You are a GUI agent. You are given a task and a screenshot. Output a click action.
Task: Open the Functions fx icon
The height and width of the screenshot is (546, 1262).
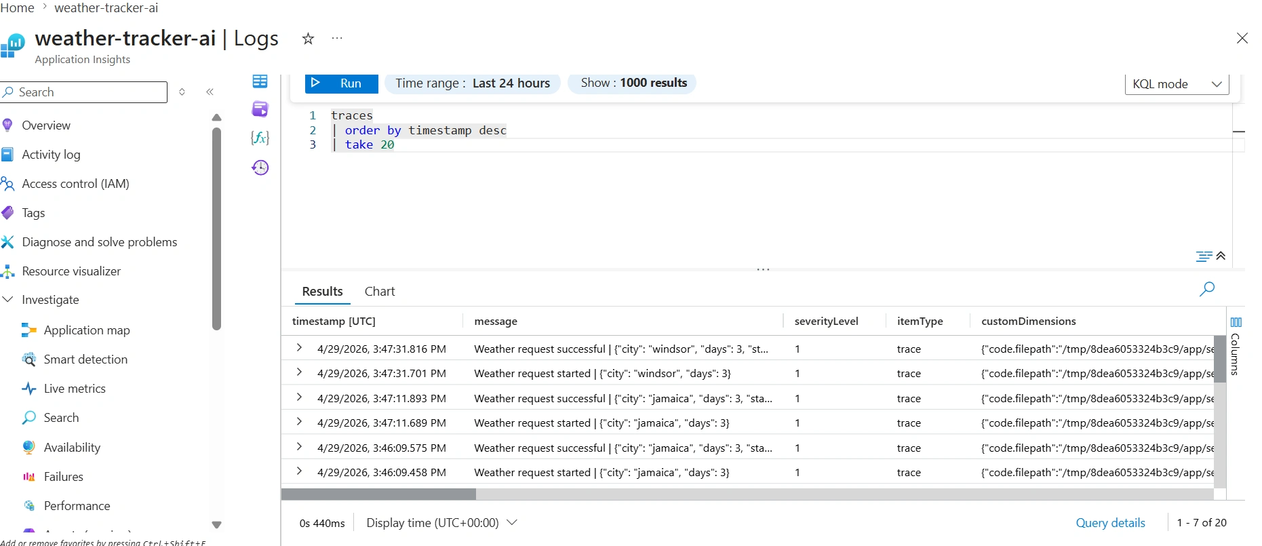pos(260,138)
